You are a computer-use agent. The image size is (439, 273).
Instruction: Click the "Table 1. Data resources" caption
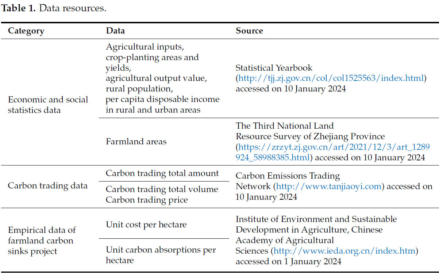[x=54, y=8]
